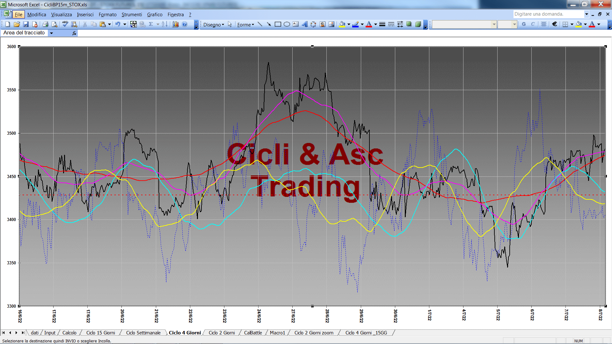
Task: Expand the Name Box dropdown arrow
Action: pos(51,33)
